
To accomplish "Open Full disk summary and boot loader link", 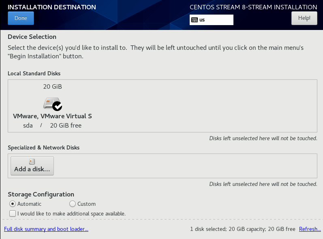I will pos(46,229).
